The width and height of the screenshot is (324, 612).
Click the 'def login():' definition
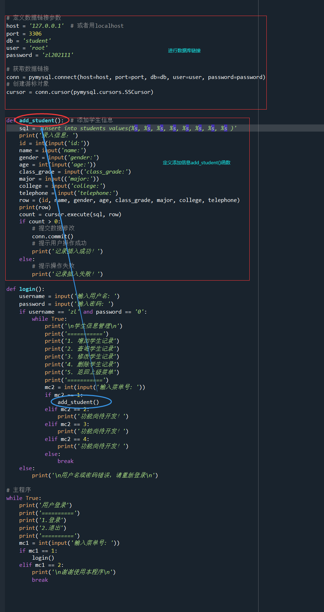click(26, 289)
